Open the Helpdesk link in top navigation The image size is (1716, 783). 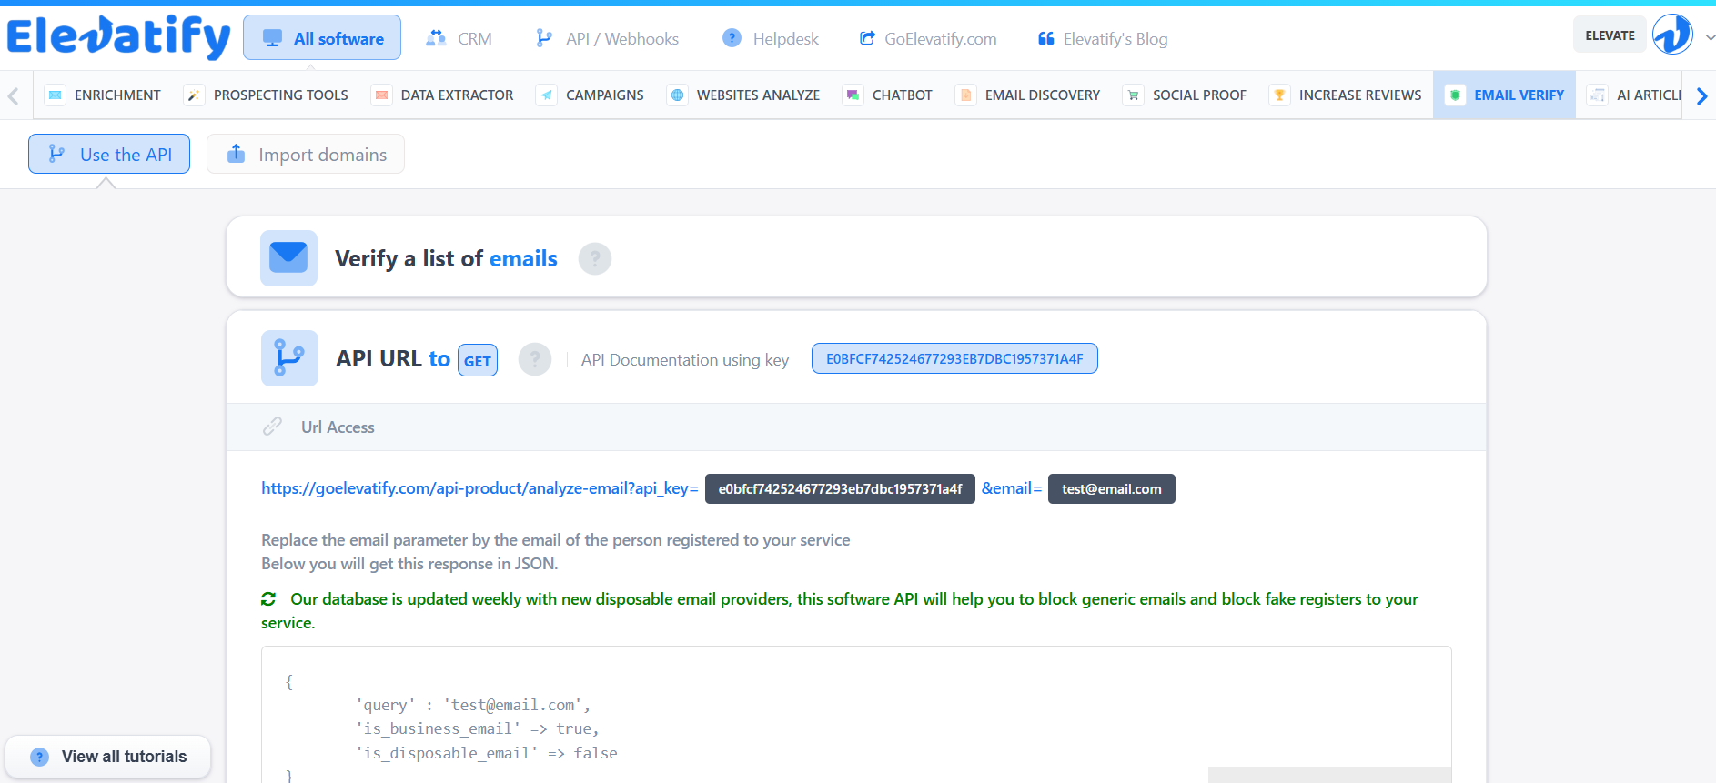[x=771, y=38]
